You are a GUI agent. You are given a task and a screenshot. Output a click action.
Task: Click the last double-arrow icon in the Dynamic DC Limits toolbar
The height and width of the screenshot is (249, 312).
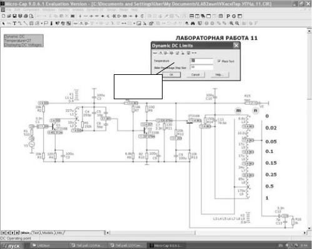click(x=194, y=53)
